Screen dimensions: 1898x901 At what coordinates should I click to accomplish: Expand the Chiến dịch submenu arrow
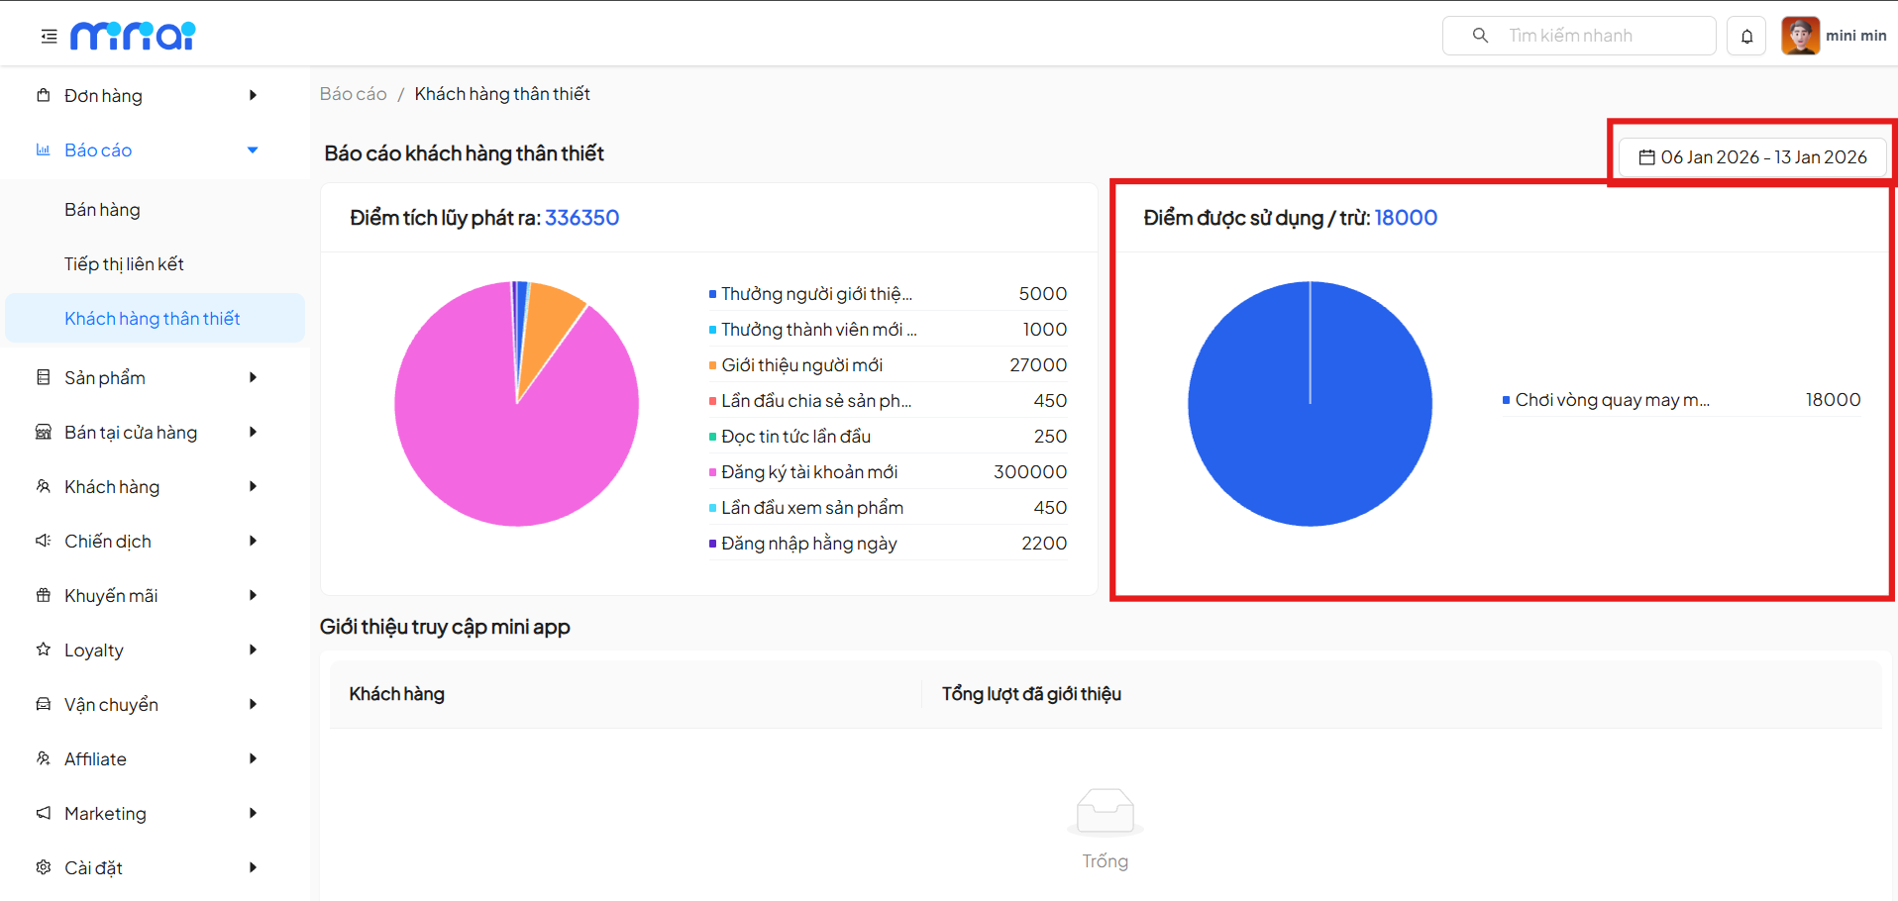click(253, 541)
